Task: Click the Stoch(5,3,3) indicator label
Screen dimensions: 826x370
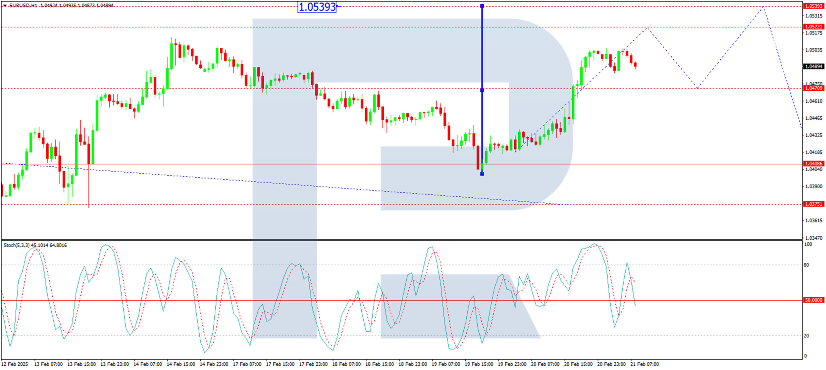Action: (x=17, y=245)
